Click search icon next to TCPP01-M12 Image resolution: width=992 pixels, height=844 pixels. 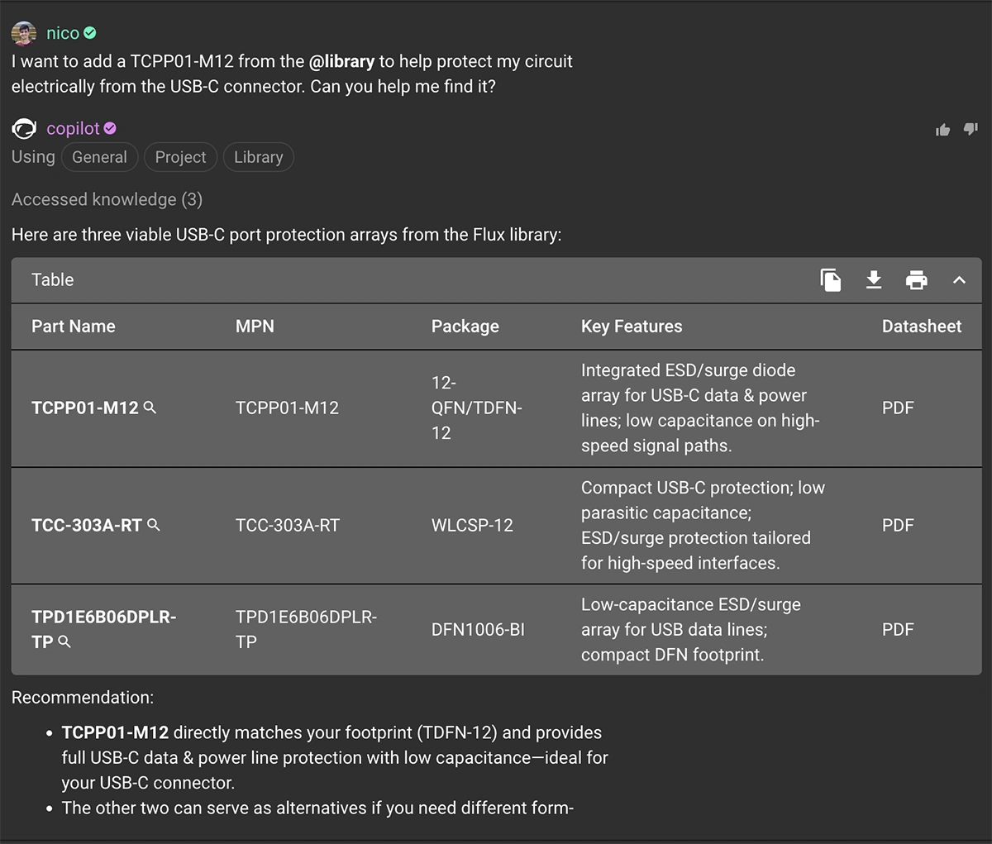point(150,408)
